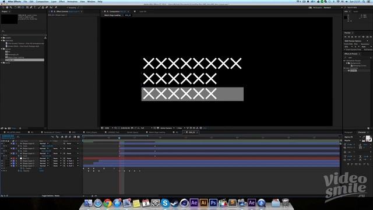Select the Zoom magnifier tool
Screen dimensions: 373x210
[10, 8]
